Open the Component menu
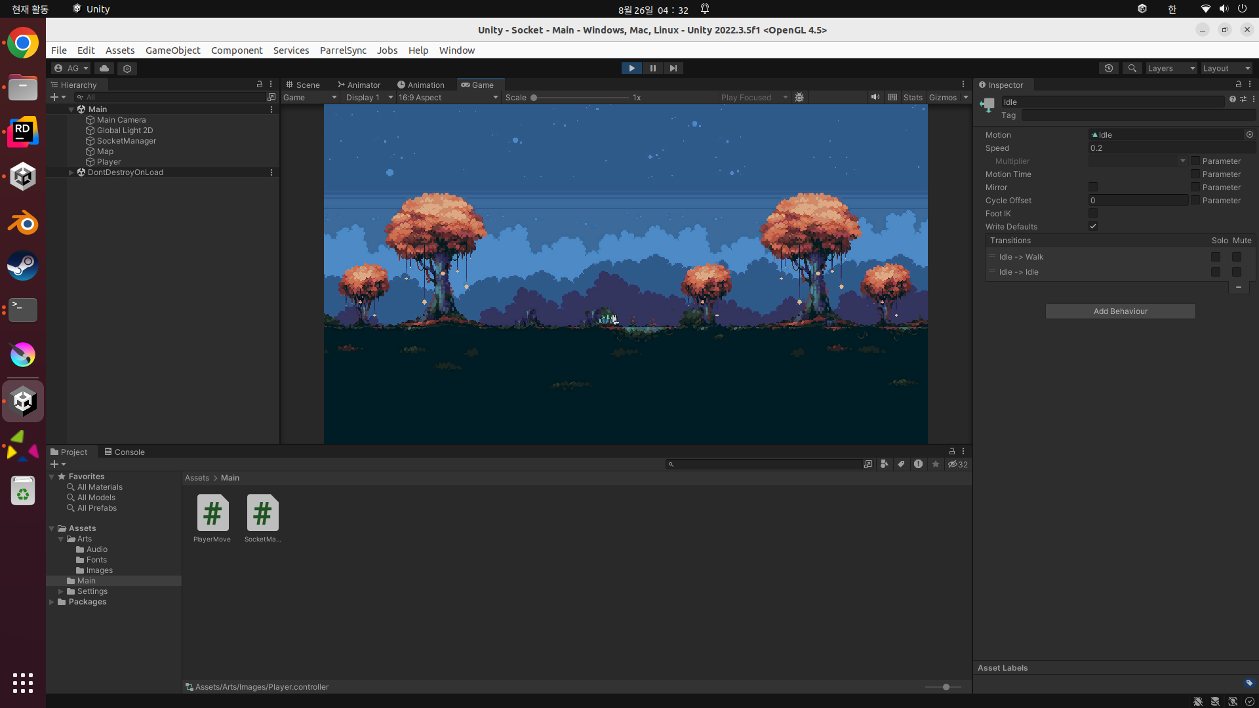Screen dimensions: 1259x708 tap(237, 50)
